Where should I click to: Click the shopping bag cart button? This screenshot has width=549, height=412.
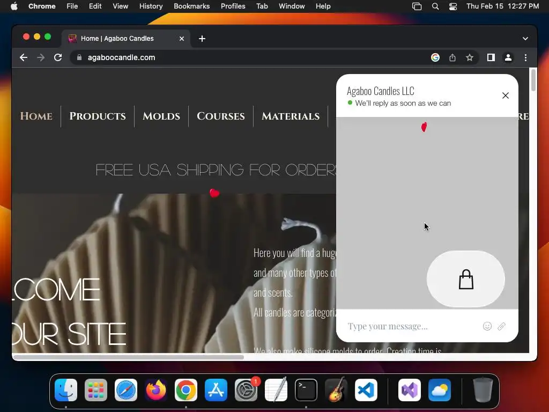tap(466, 279)
